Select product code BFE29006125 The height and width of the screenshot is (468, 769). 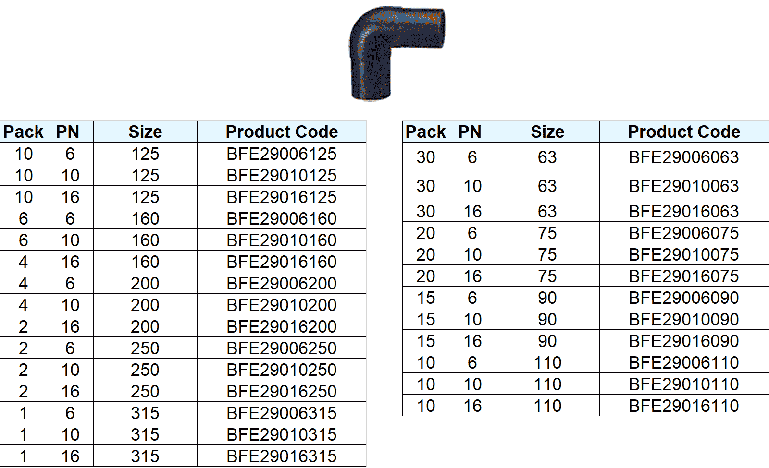(x=281, y=154)
